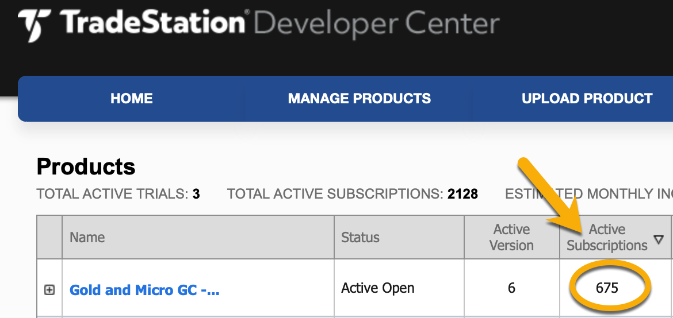
Task: Click the TradeStation logo icon
Action: [x=35, y=25]
